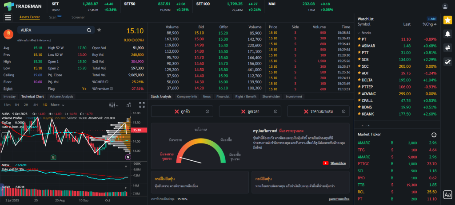Click the arrow icon in NBSV pane
455x205 pixels.
pos(126,166)
